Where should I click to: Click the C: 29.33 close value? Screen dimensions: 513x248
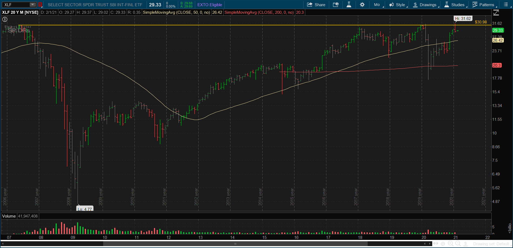(118, 12)
